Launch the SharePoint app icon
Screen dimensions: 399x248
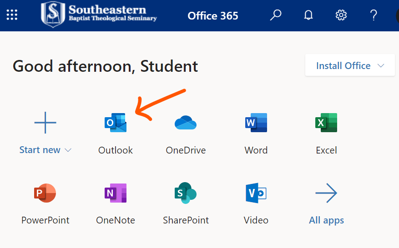(186, 193)
